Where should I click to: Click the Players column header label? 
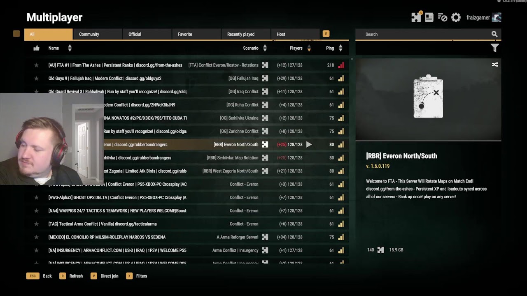[x=296, y=48]
